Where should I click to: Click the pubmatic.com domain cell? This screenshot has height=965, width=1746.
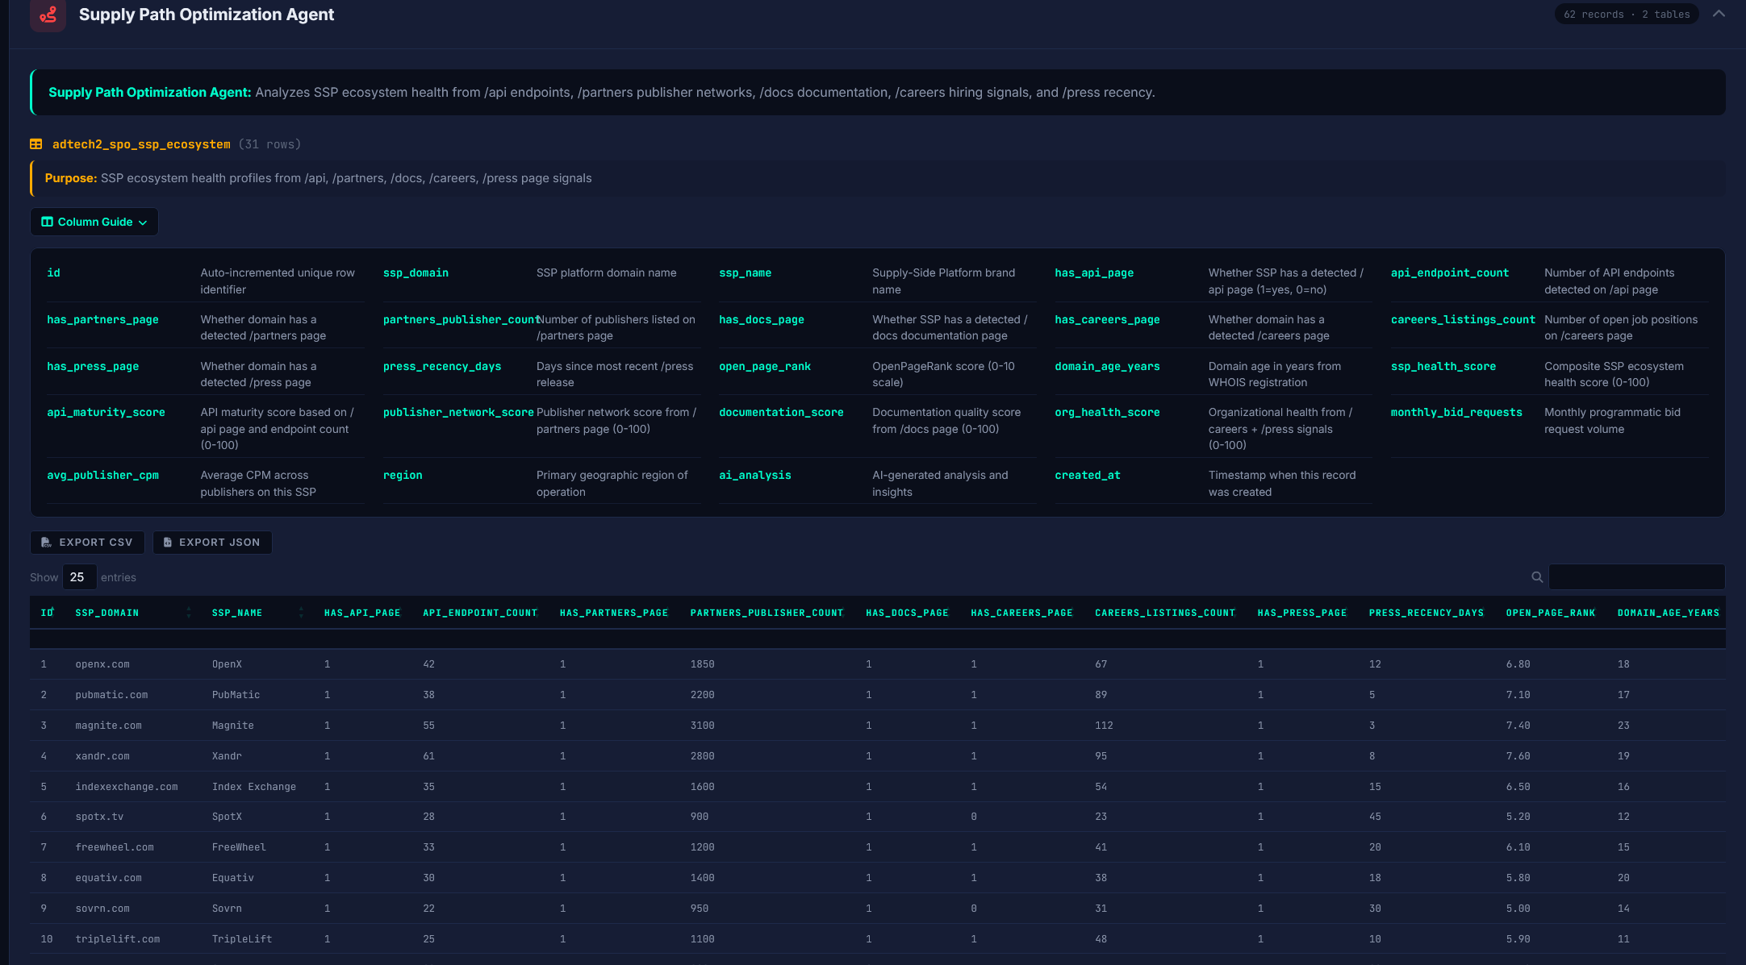point(111,695)
